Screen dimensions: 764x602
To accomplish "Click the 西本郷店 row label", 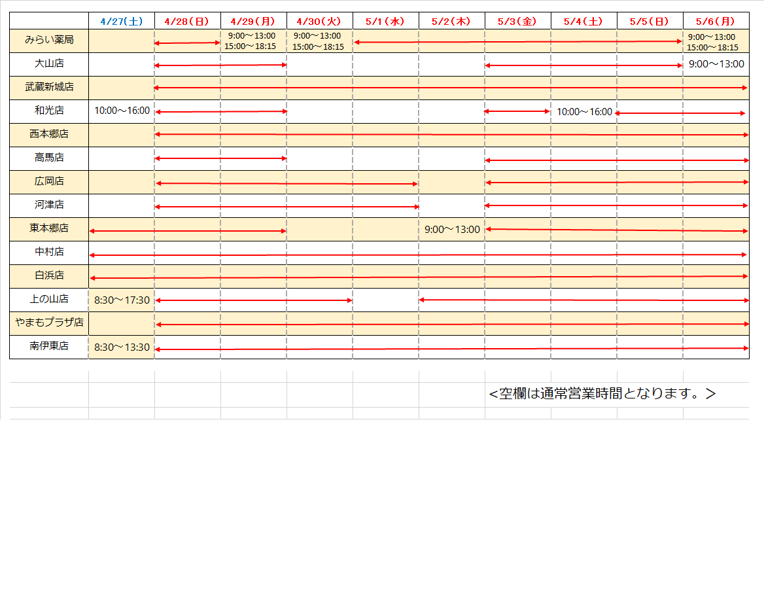I will [x=48, y=135].
